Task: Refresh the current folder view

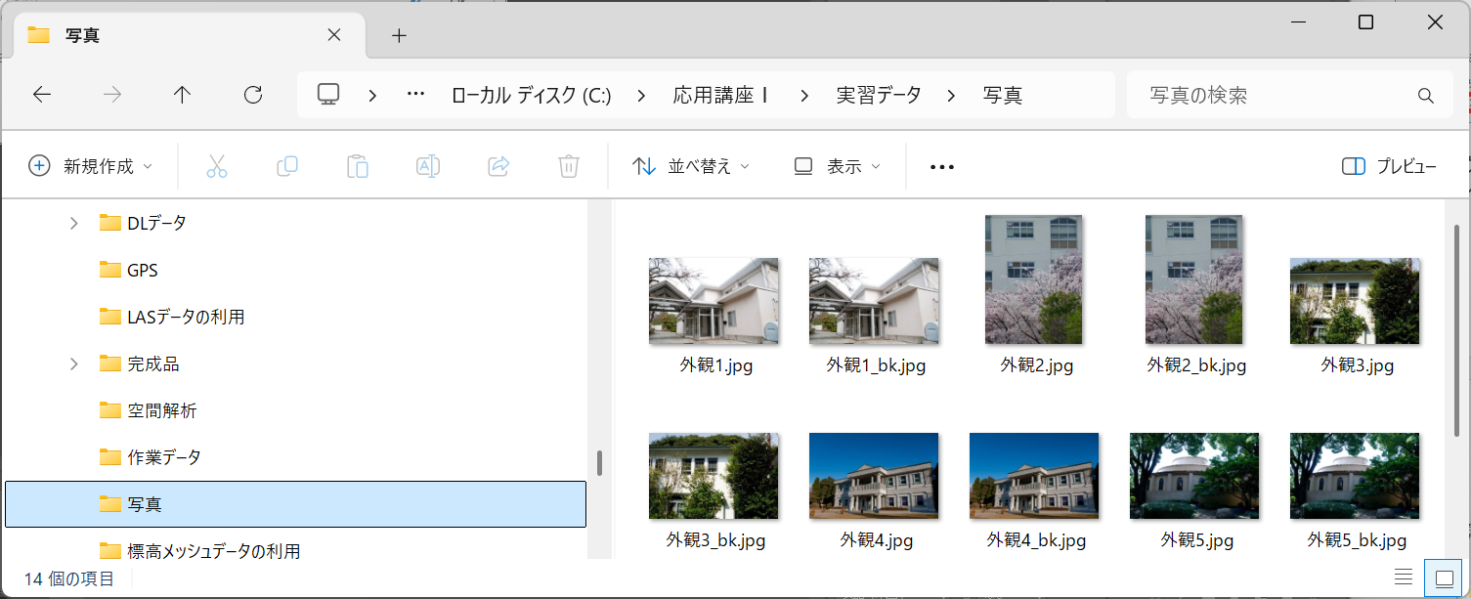Action: click(253, 95)
